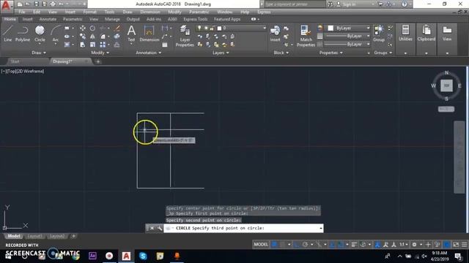Click the Plot printer icon
469x263 pixels.
point(53,4)
